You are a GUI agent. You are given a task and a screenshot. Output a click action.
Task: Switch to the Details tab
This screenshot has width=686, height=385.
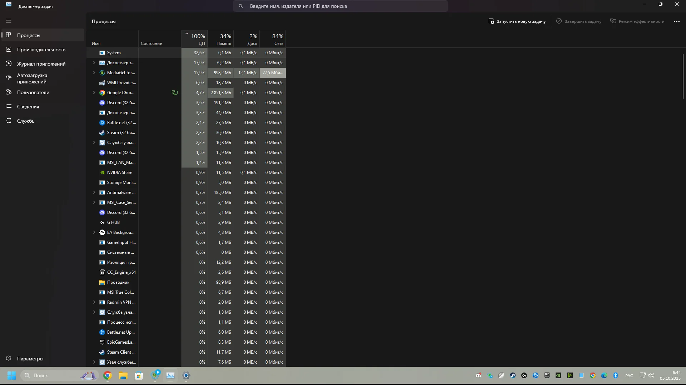point(28,107)
